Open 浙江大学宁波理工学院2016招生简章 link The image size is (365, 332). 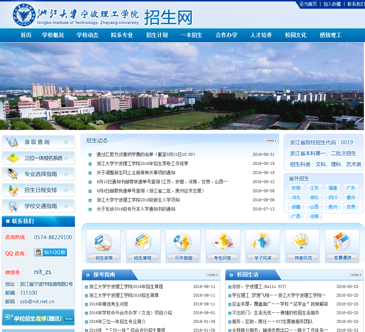click(x=124, y=296)
